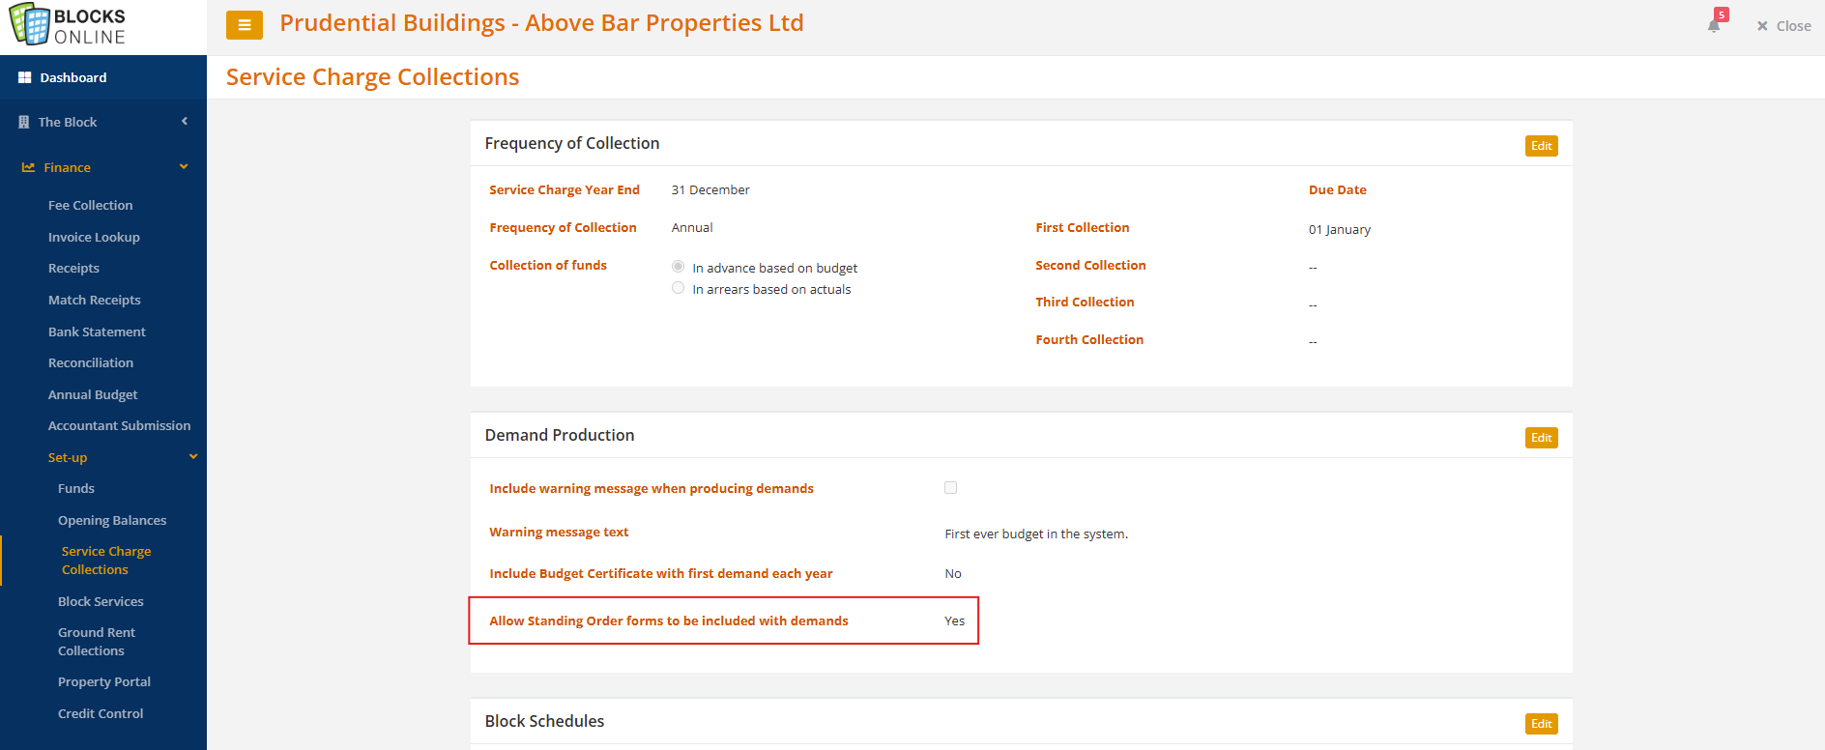The height and width of the screenshot is (750, 1825).
Task: Open Fee Collection menu item
Action: 91,205
